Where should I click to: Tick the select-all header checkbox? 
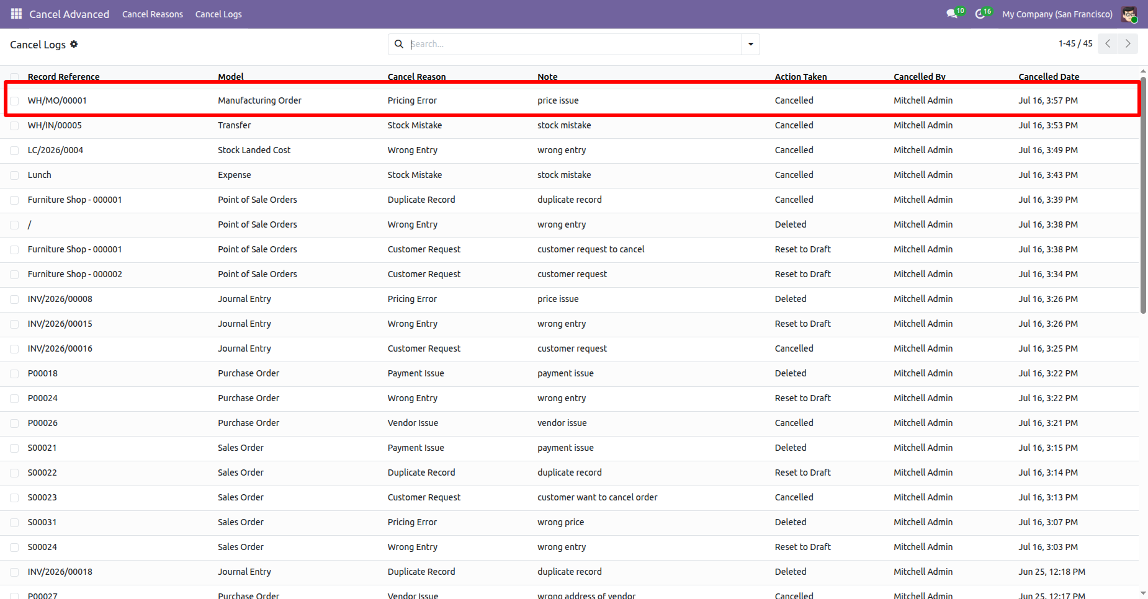point(14,77)
